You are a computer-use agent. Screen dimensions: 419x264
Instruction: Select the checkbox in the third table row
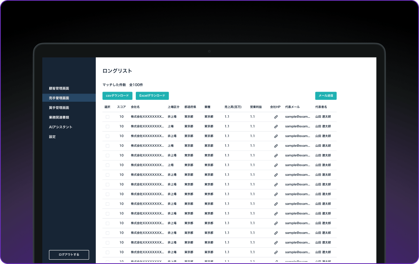107,136
